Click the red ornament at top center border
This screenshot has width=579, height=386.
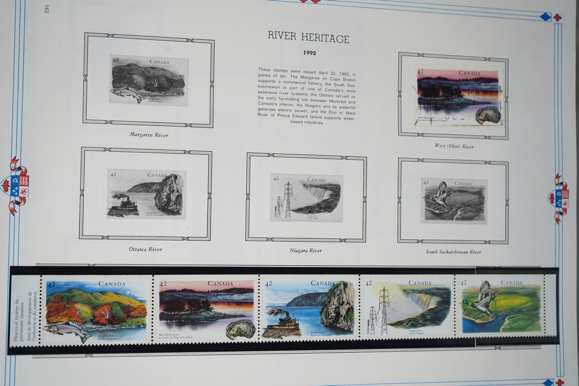(x=310, y=1)
